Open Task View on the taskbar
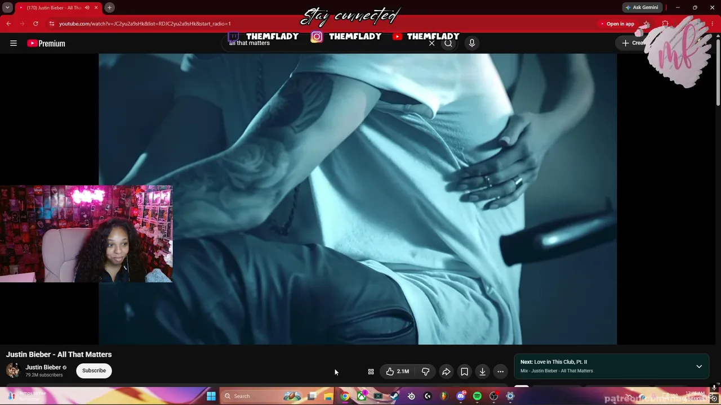The width and height of the screenshot is (721, 405). [x=312, y=396]
